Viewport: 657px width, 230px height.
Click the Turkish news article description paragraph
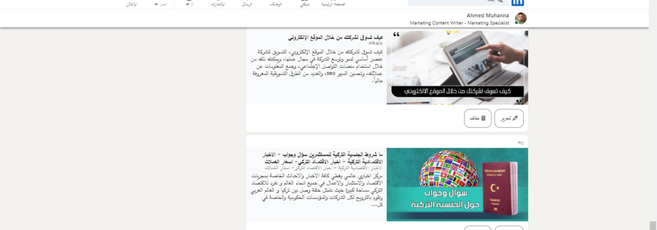coord(317,190)
